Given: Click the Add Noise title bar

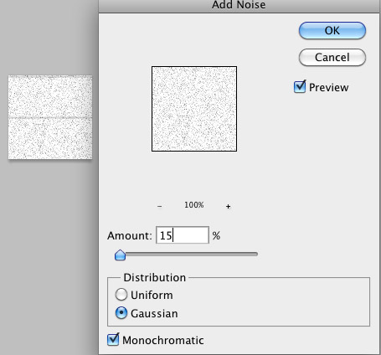Looking at the screenshot, I should point(239,6).
